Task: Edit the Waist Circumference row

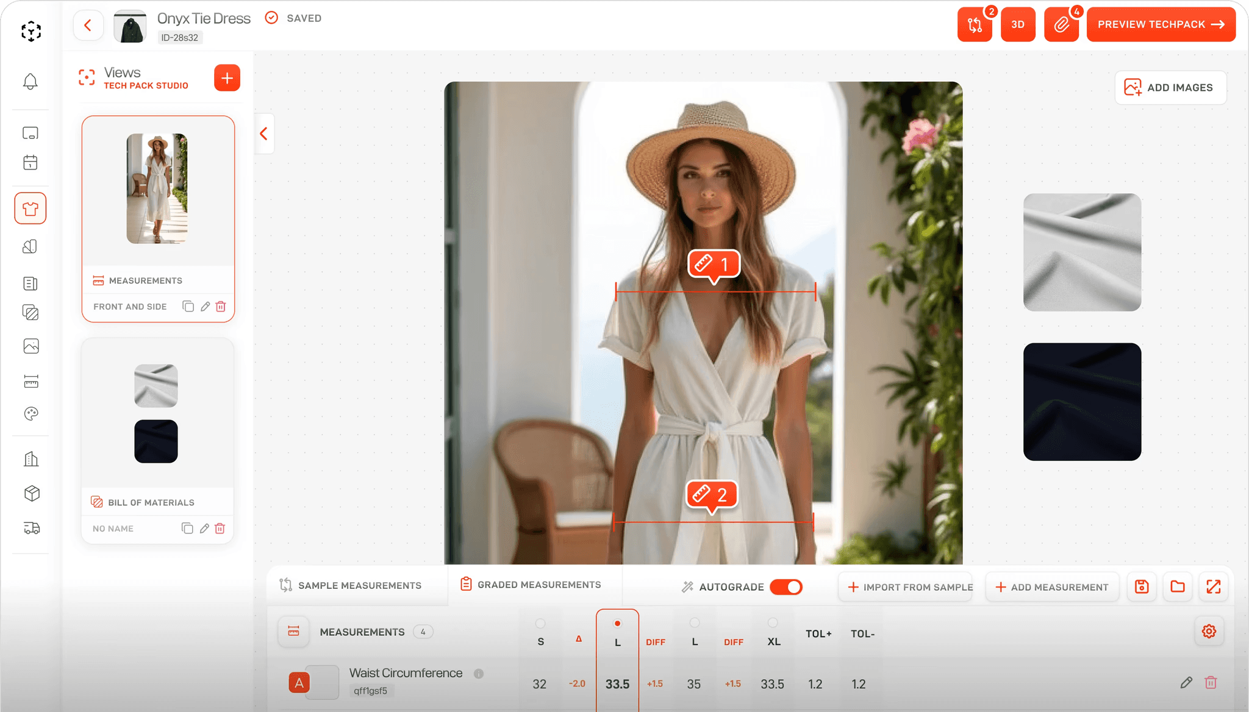Action: tap(1186, 683)
